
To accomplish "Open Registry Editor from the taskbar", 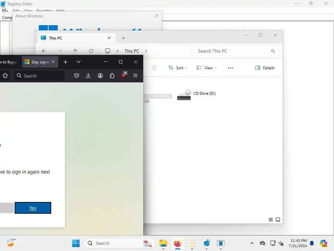I will [x=206, y=243].
